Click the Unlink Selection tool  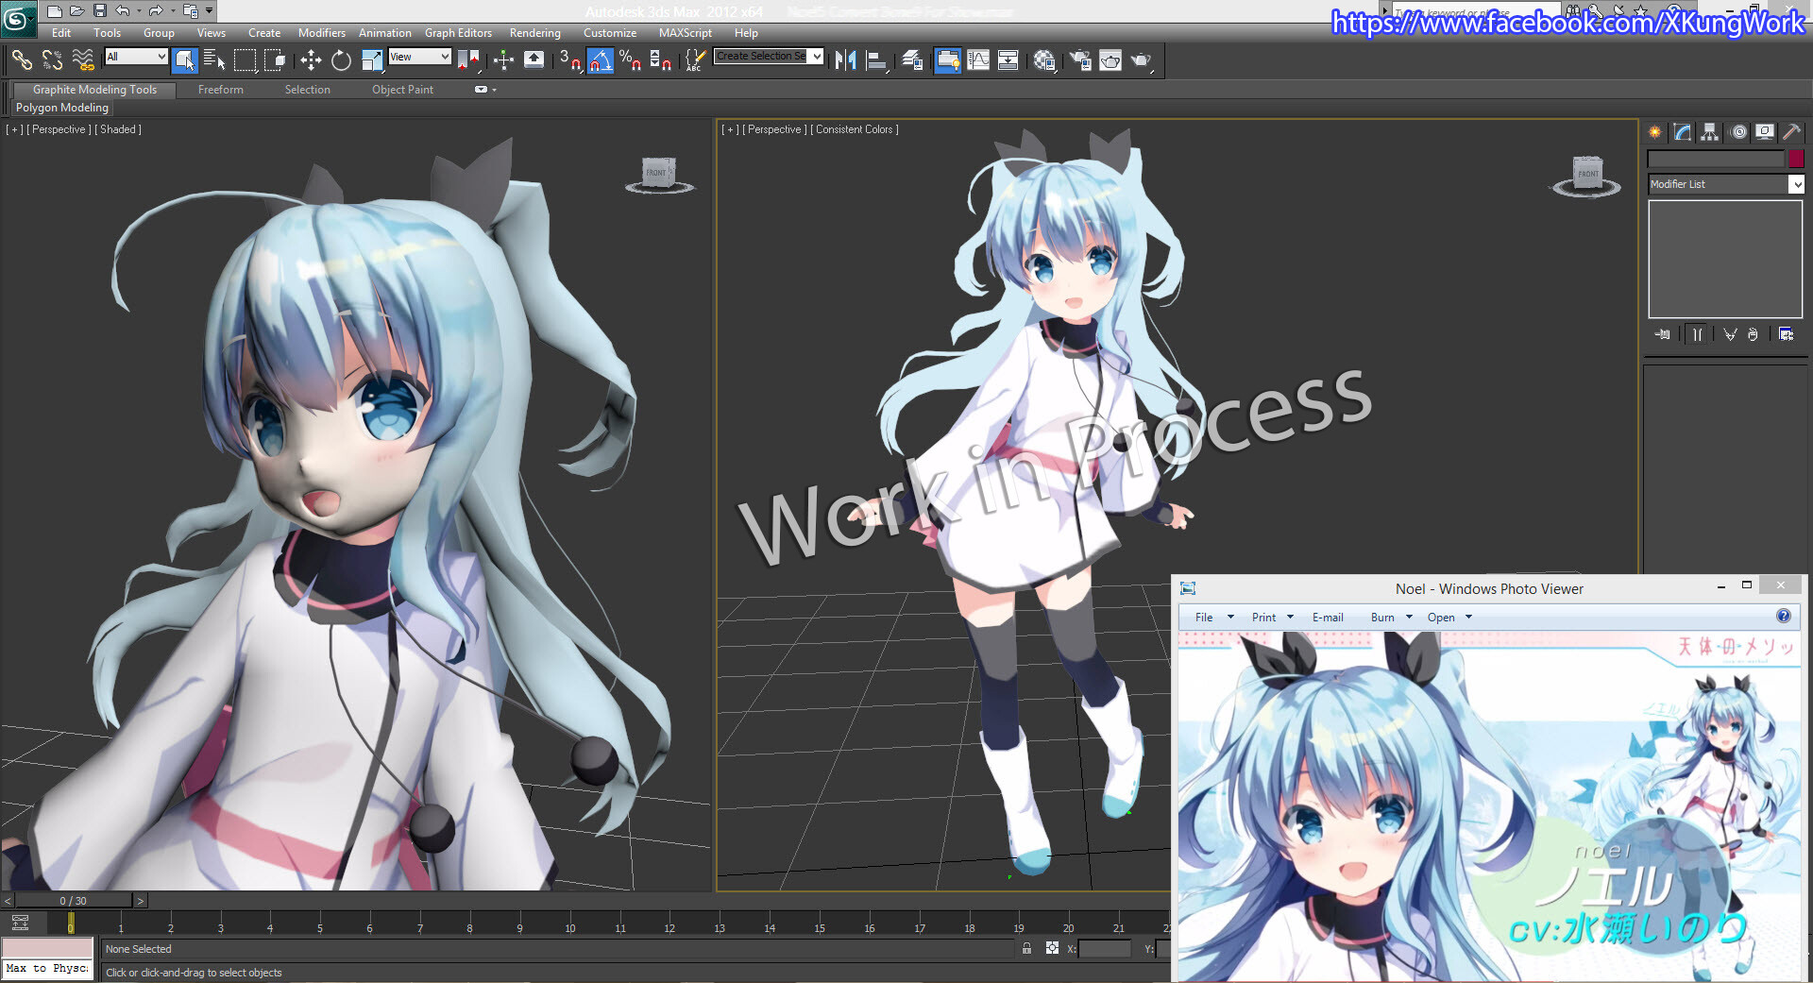click(52, 60)
